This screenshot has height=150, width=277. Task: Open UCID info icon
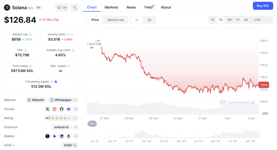pos(14,145)
